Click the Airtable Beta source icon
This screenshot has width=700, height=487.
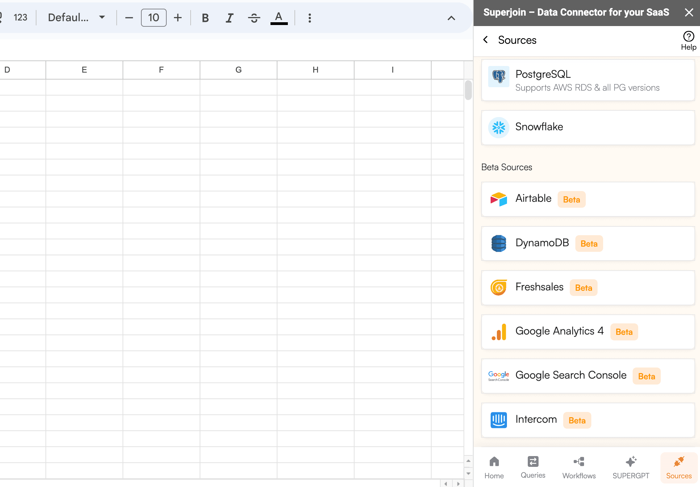click(x=499, y=199)
